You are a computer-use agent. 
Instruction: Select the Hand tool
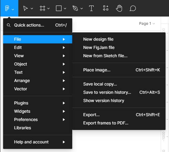(119, 8)
